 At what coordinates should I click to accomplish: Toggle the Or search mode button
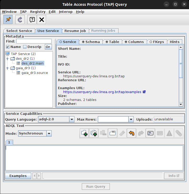tap(48, 47)
